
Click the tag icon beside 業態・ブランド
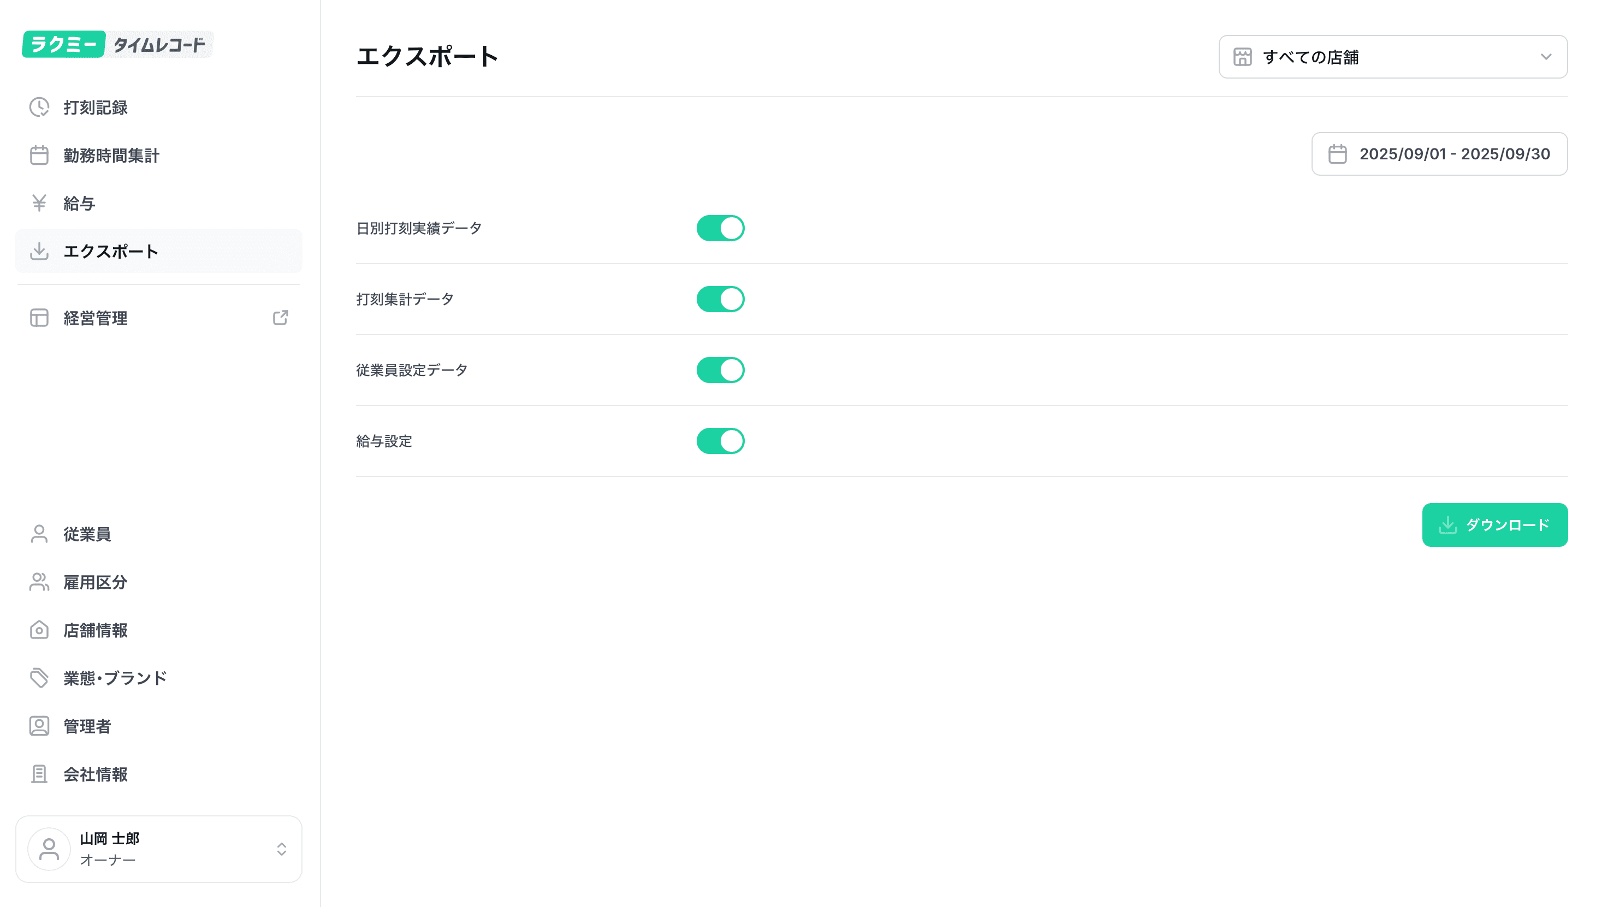[x=39, y=678]
